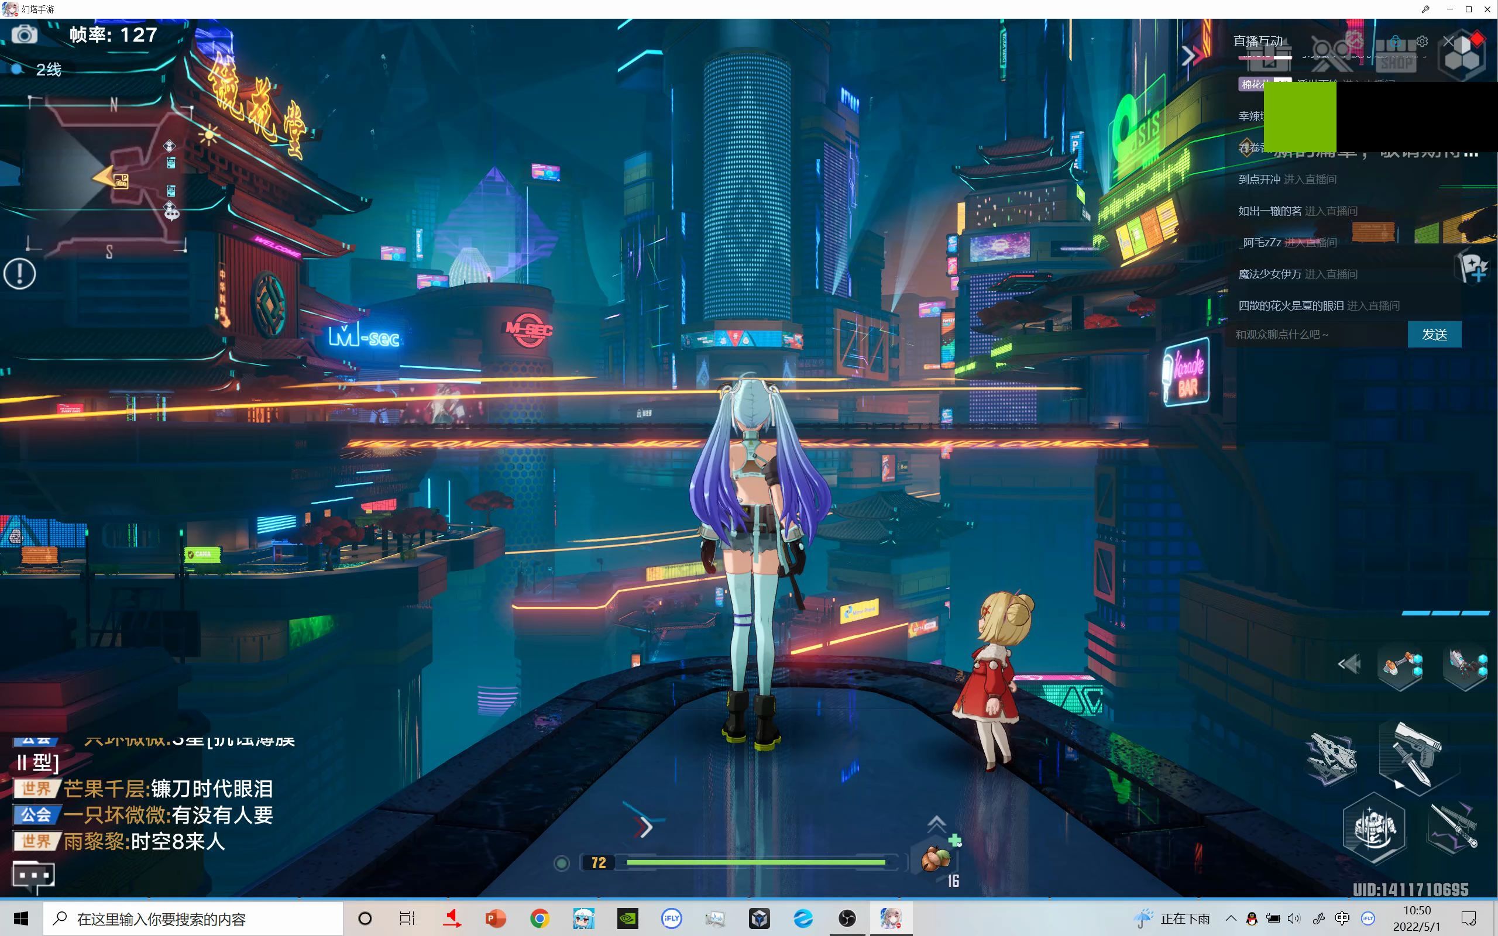Click the 世界 tag of 芒果千层's message
Image resolution: width=1498 pixels, height=936 pixels.
36,789
